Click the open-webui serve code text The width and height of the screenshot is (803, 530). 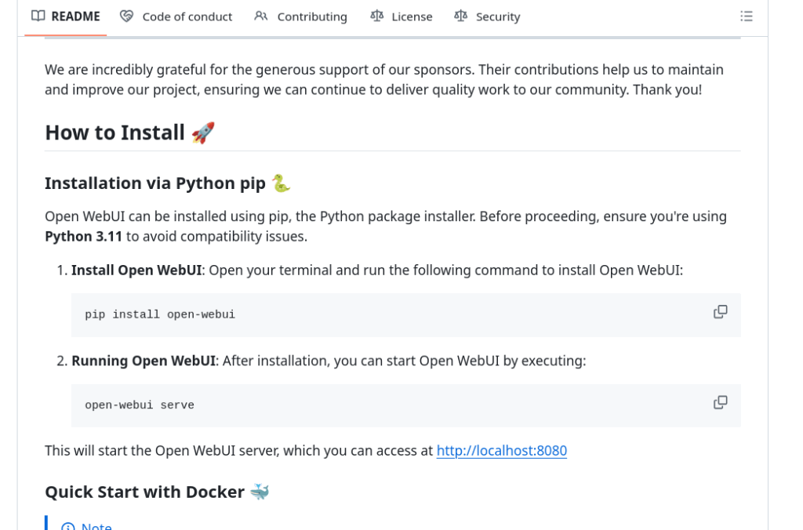[x=140, y=405]
